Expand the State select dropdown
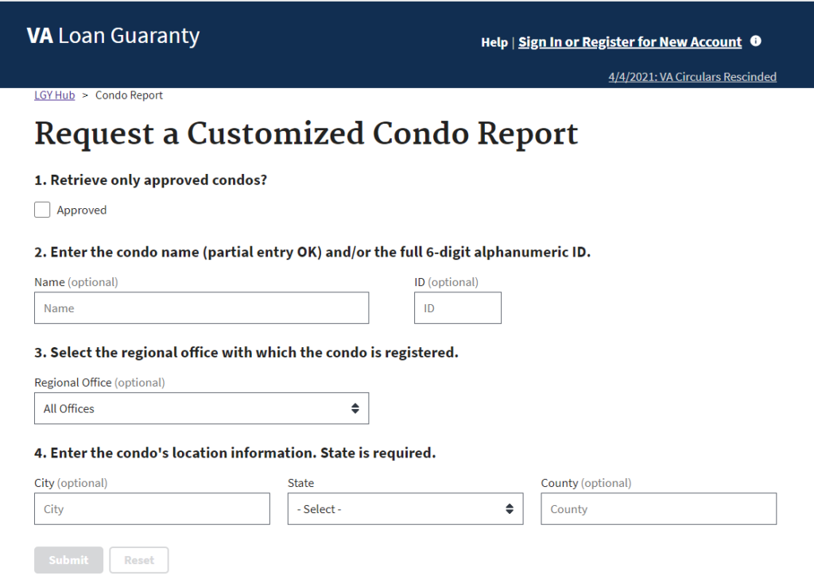This screenshot has height=583, width=814. click(x=405, y=509)
